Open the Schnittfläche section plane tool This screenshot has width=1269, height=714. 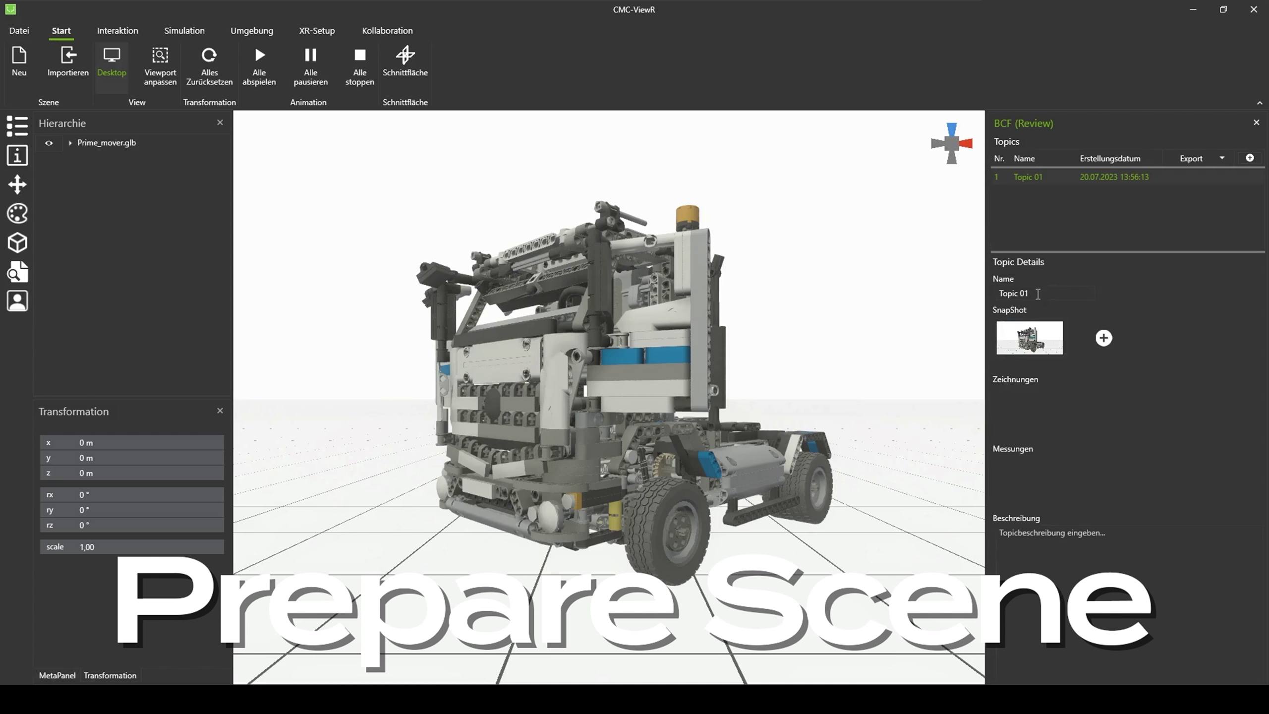coord(405,56)
